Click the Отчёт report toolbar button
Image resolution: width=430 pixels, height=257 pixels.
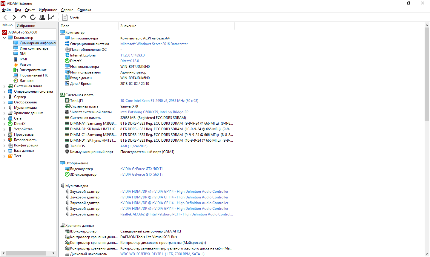click(x=71, y=17)
